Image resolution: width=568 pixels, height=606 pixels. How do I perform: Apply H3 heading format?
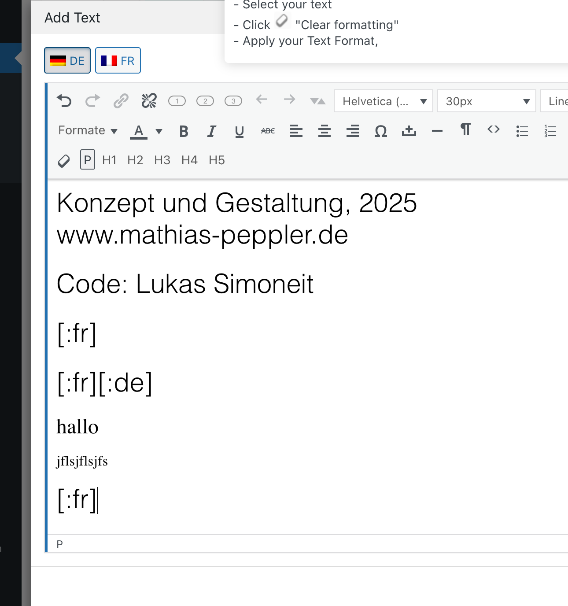pos(162,160)
